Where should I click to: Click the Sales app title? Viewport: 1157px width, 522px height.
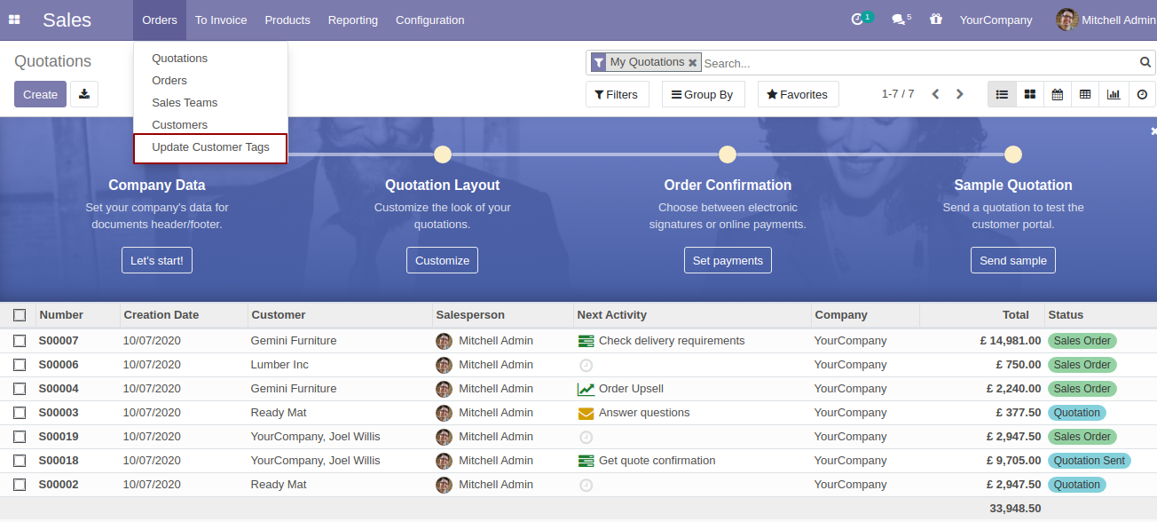tap(67, 20)
